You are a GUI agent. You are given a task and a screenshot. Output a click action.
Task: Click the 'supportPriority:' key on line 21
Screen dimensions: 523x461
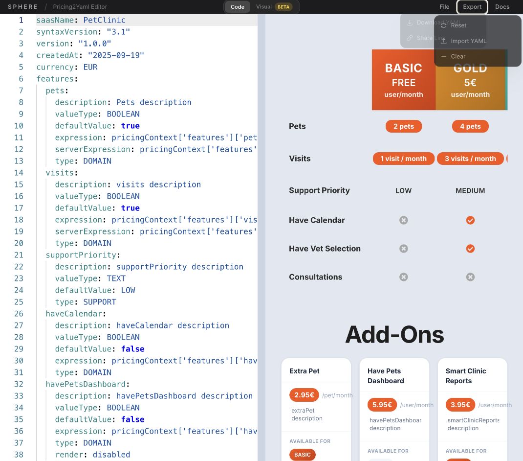coord(83,255)
